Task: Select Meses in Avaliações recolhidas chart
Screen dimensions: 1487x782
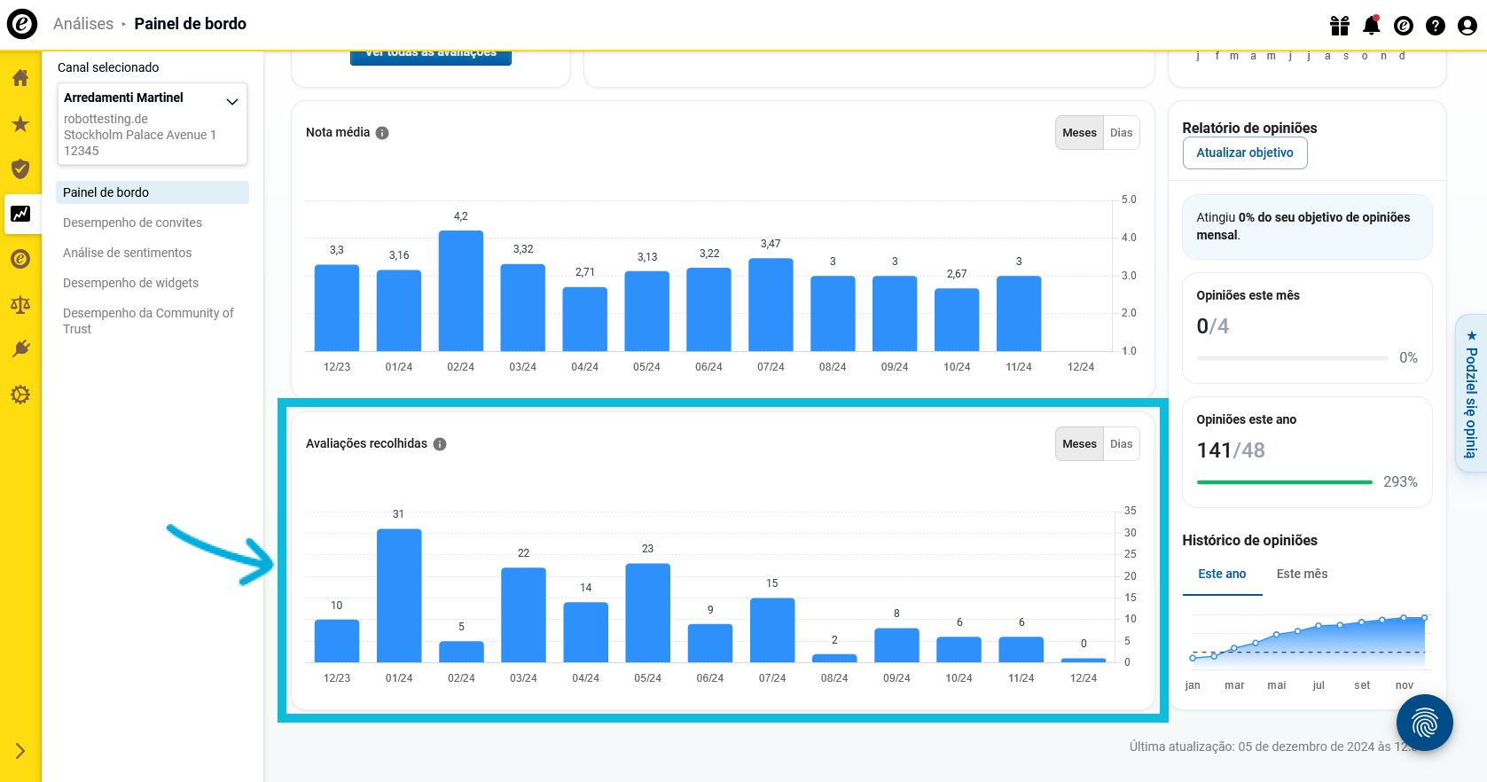Action: tap(1079, 444)
